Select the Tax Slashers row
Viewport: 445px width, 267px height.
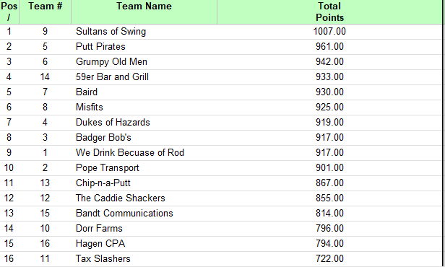pyautogui.click(x=221, y=259)
